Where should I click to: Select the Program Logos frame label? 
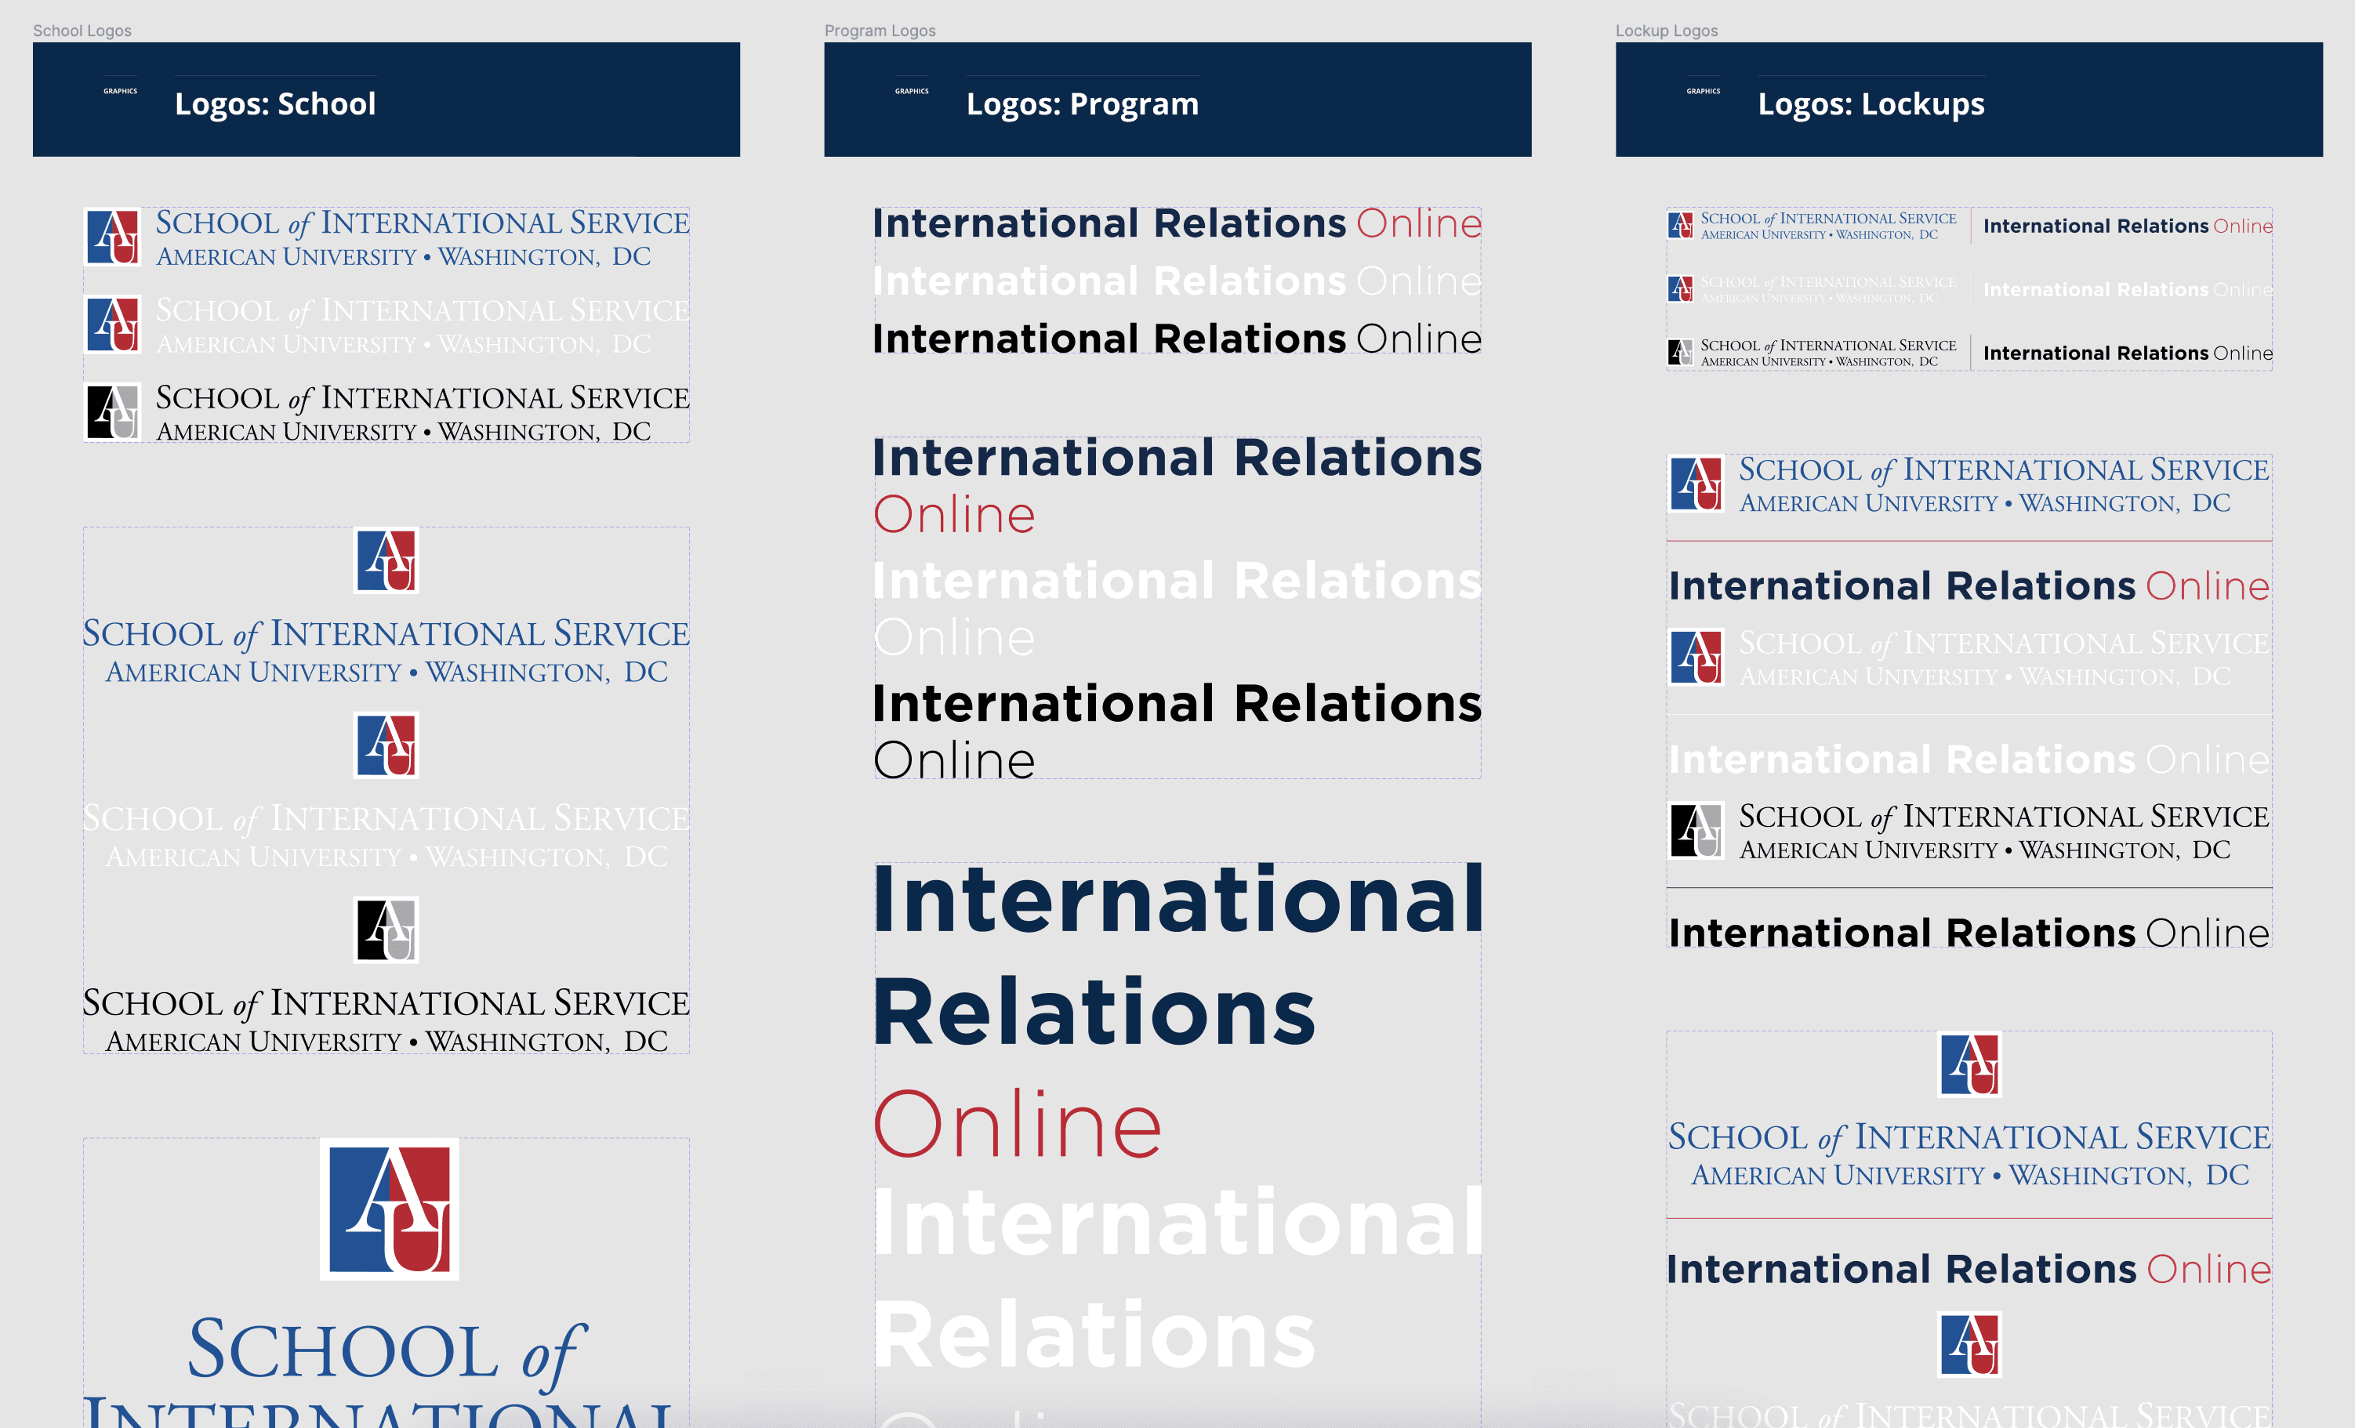click(880, 31)
